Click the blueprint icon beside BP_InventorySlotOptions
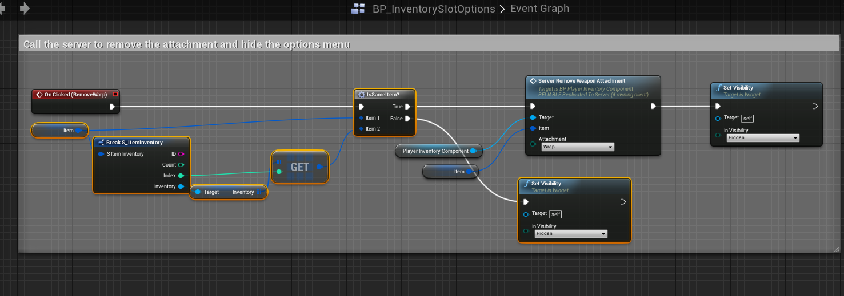The width and height of the screenshot is (844, 296). pos(358,9)
